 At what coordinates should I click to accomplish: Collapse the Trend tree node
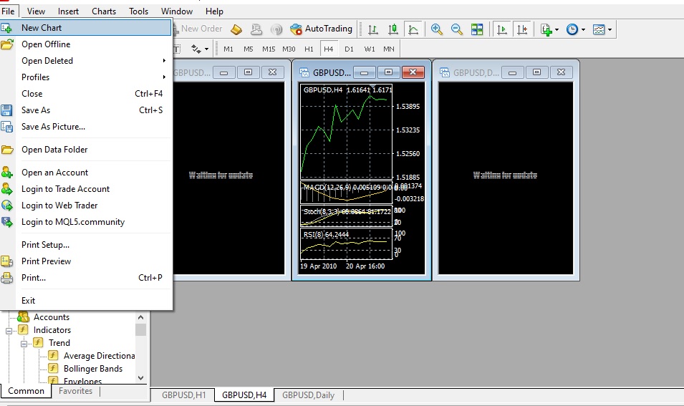(x=24, y=344)
